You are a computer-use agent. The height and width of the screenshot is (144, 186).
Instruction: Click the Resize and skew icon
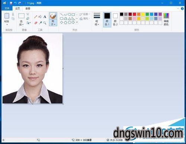[x=28, y=19]
